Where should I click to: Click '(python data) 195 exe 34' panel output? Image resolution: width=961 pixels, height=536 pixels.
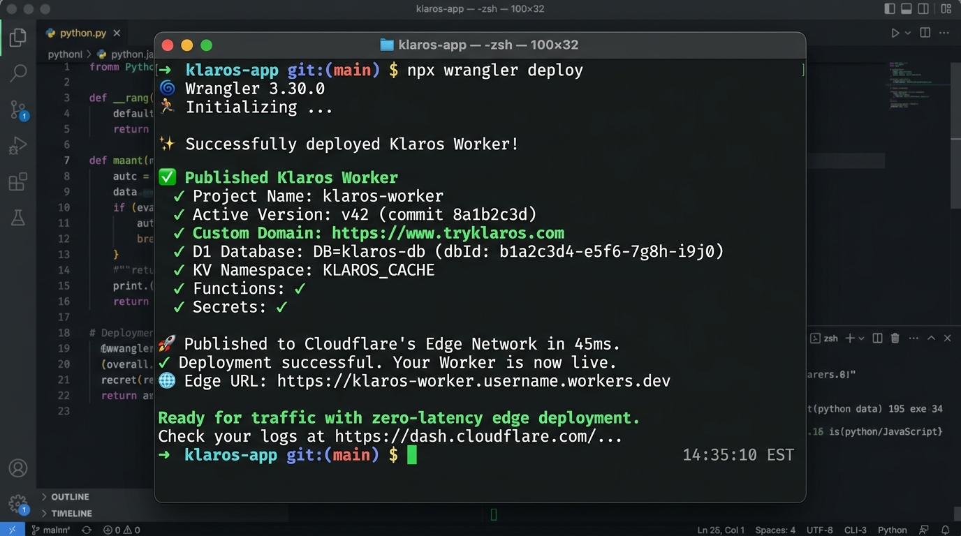click(875, 409)
